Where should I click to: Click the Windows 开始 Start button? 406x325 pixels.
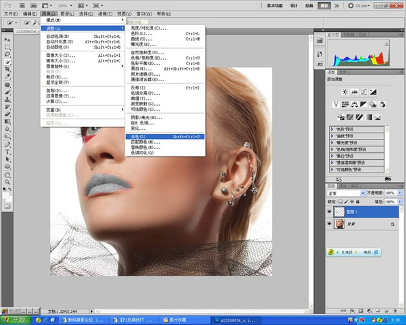point(16,320)
